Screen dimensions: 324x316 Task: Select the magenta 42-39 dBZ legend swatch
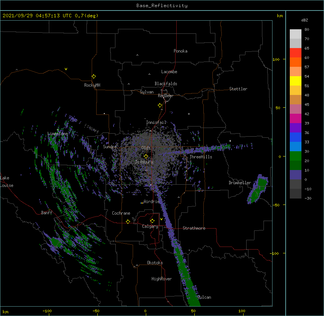click(x=295, y=119)
